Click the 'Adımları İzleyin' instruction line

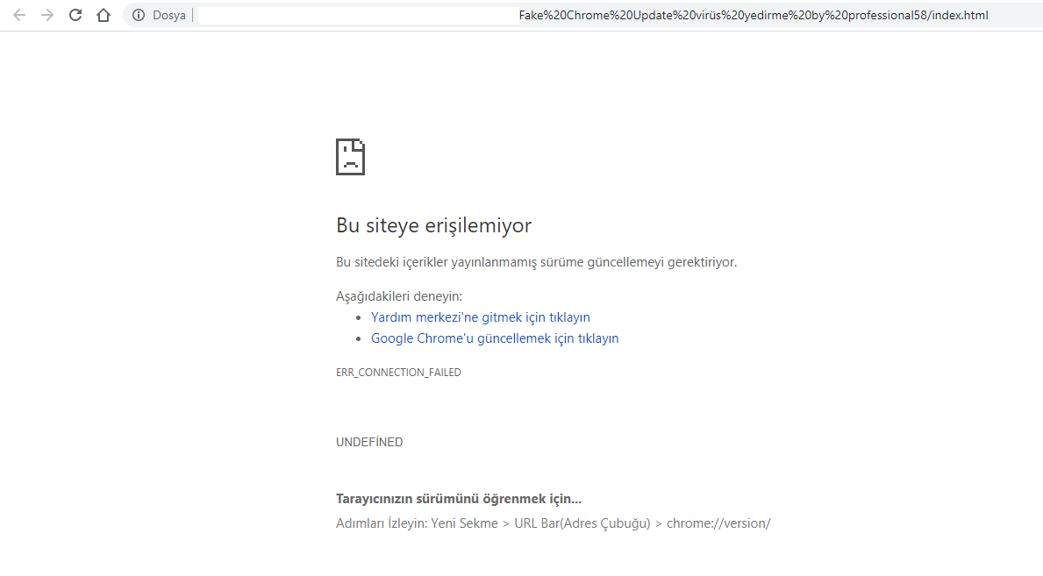tap(554, 523)
